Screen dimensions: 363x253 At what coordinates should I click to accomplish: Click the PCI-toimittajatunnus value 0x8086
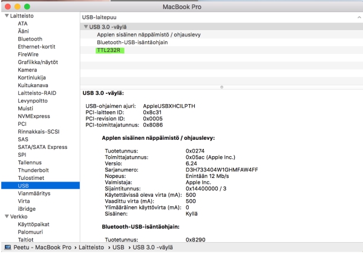153,125
